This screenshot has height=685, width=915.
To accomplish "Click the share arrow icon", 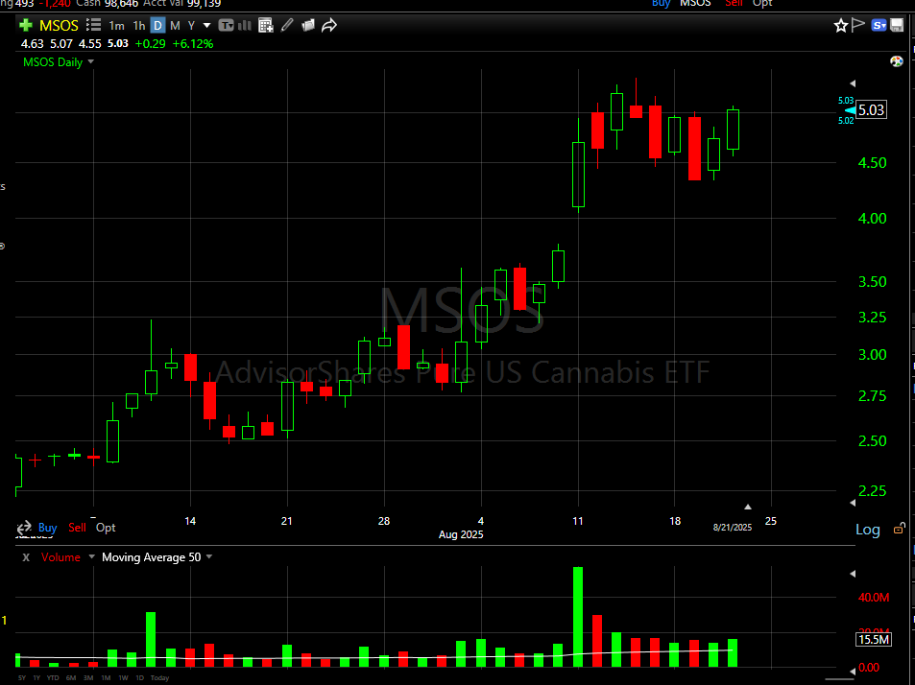I will pos(329,26).
